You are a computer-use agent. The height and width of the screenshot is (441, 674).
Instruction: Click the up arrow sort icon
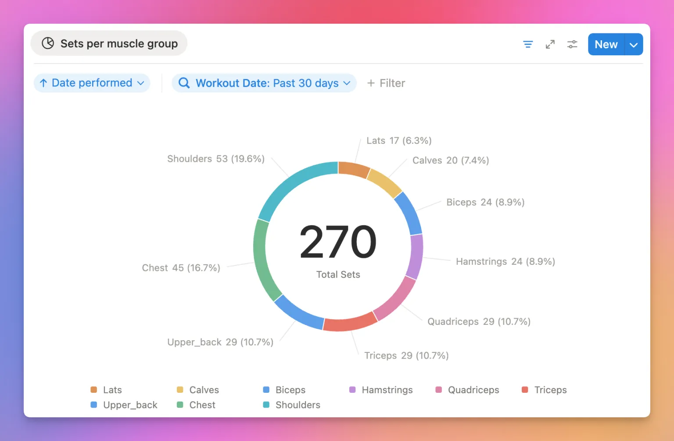[43, 83]
